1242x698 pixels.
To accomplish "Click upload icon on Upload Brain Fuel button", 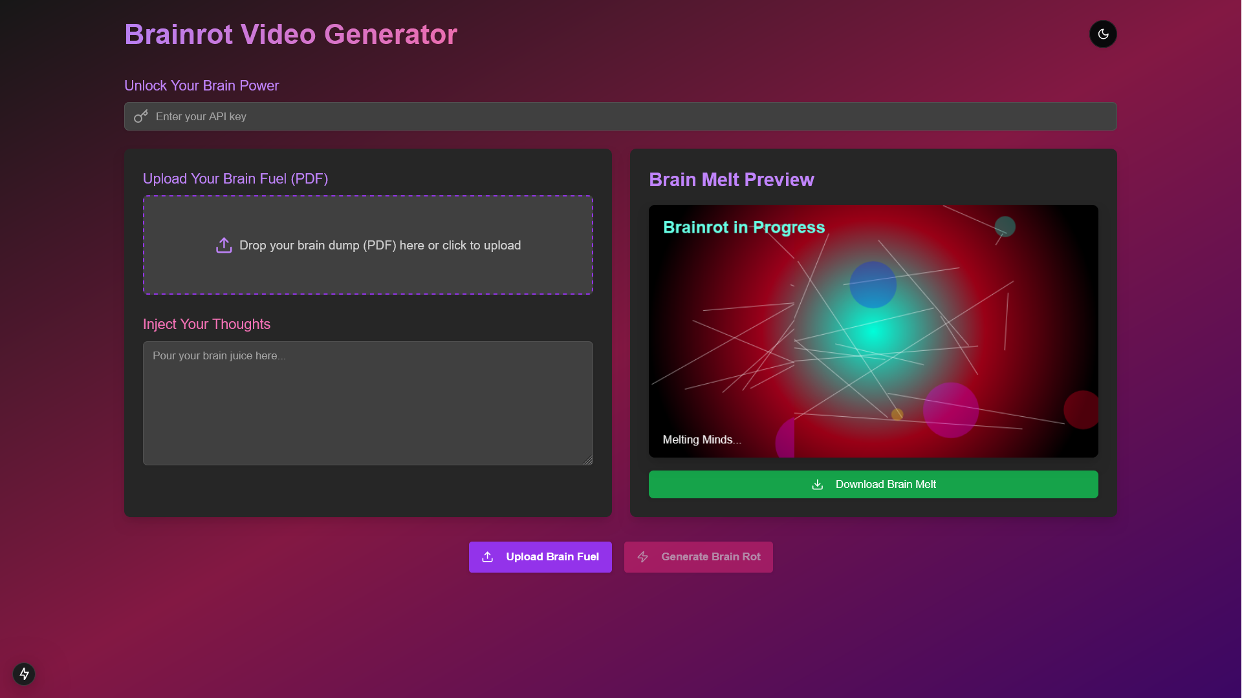I will (488, 557).
